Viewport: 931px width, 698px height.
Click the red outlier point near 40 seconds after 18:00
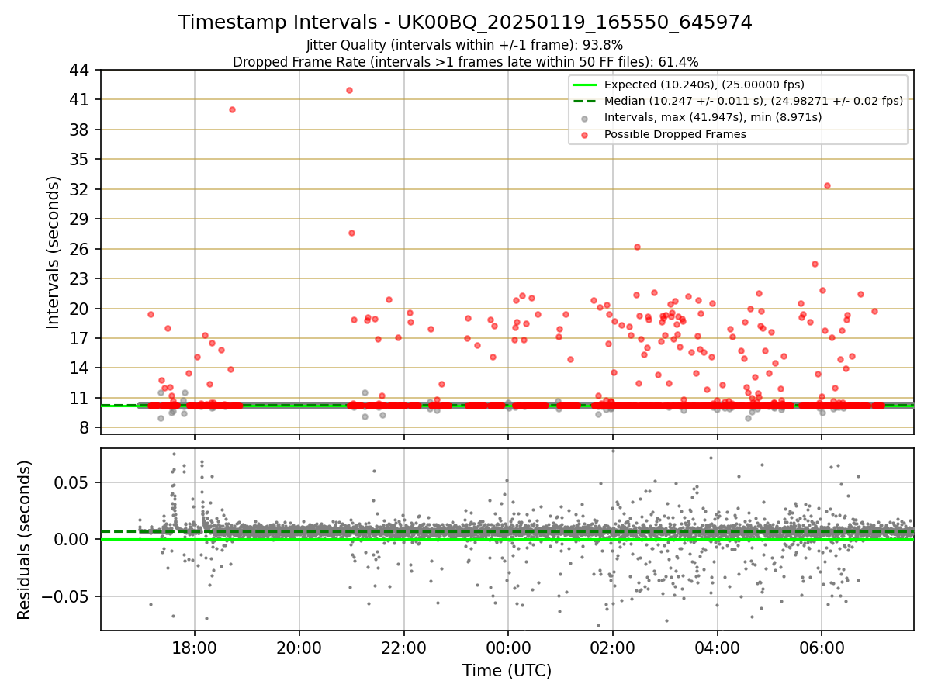[x=232, y=109]
